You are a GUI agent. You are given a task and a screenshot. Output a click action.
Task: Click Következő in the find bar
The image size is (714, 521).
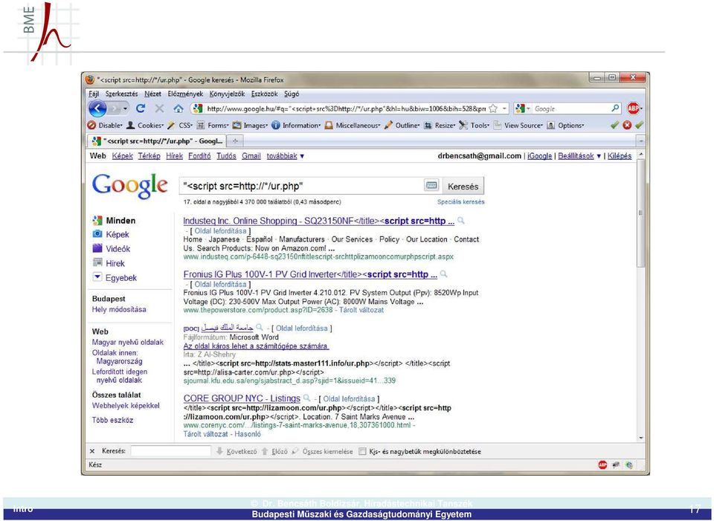[237, 451]
